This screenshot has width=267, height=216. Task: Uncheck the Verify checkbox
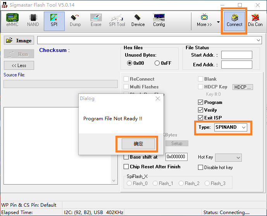tap(200, 110)
